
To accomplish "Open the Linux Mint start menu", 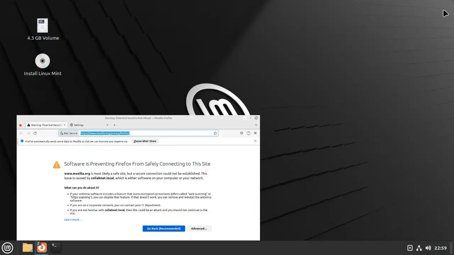I will click(7, 248).
